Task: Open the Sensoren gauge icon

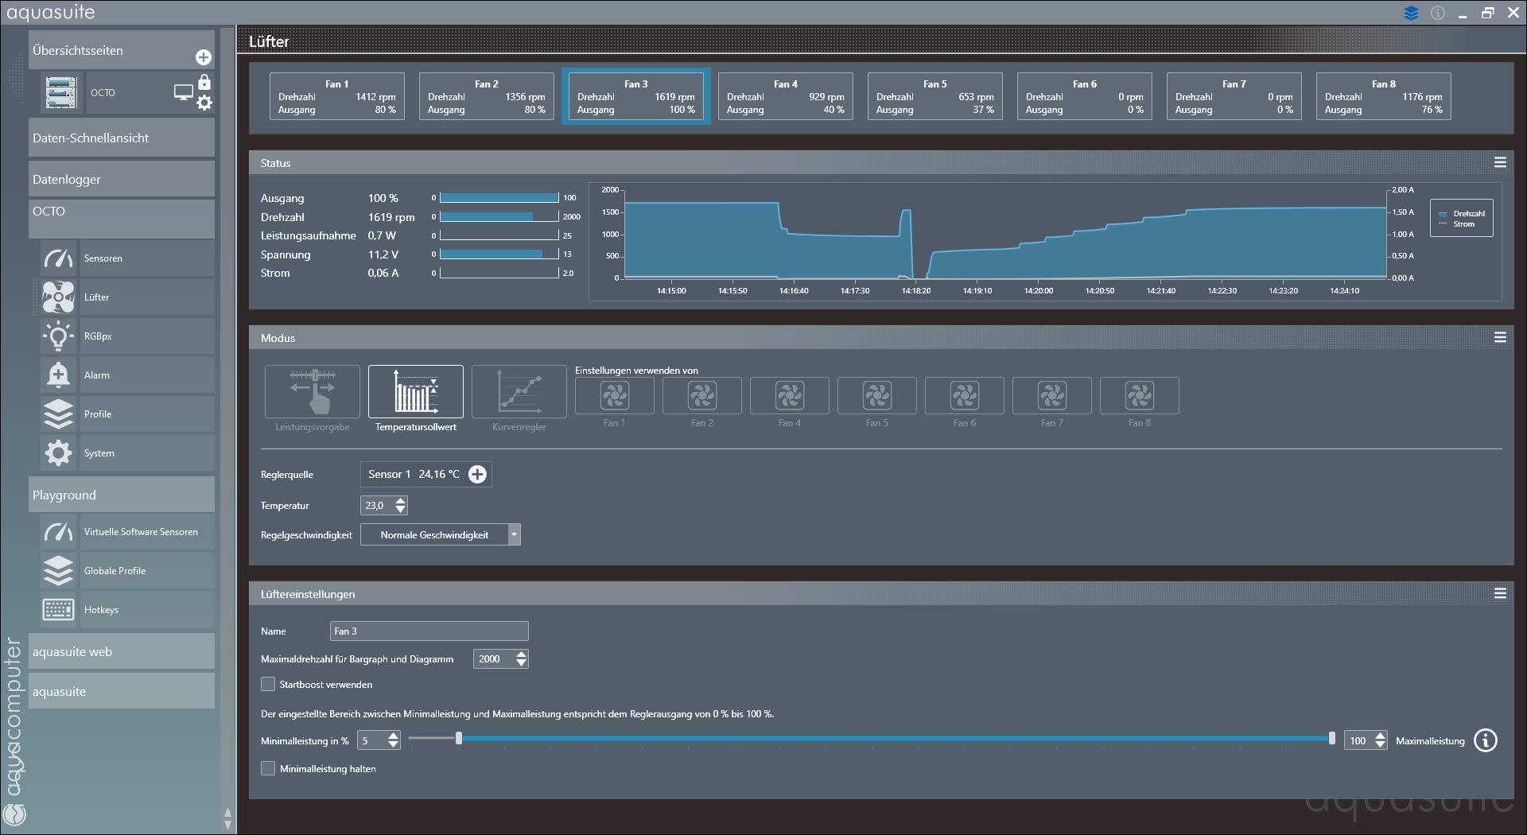Action: tap(58, 258)
